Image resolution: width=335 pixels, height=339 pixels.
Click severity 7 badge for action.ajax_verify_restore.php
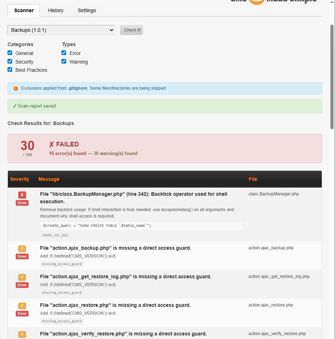(22, 334)
